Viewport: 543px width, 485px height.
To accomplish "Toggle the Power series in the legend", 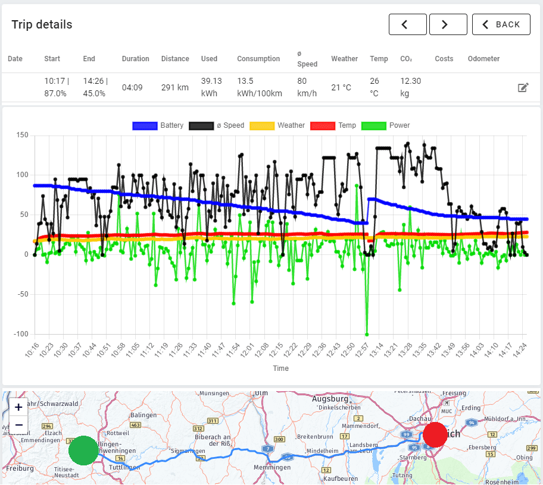I will point(385,125).
